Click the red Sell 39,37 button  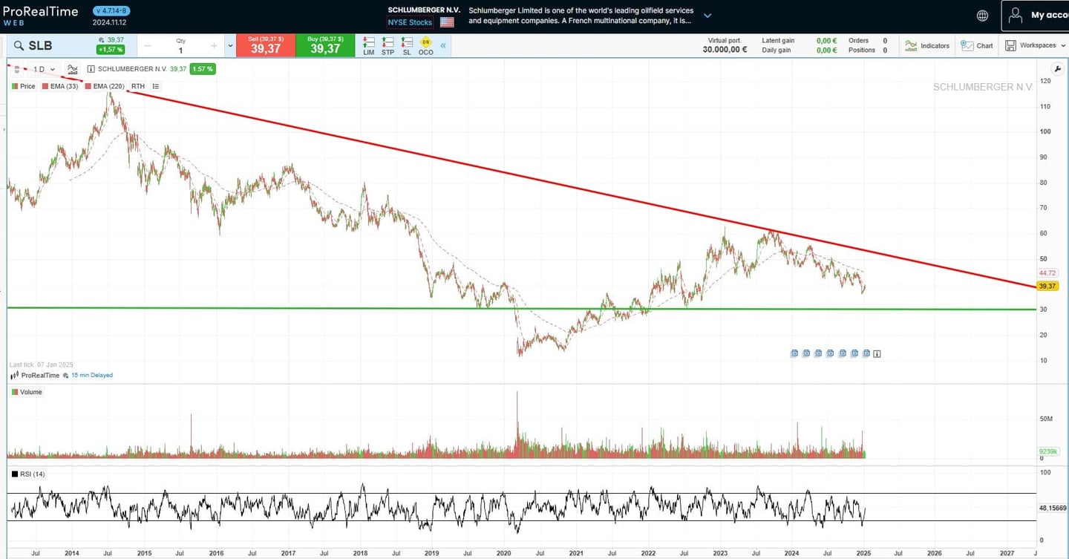265,45
